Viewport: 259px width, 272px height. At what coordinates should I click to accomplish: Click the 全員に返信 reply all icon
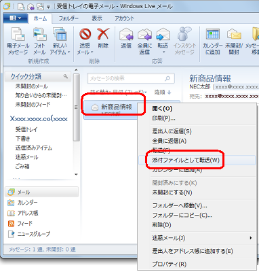coord(144,35)
